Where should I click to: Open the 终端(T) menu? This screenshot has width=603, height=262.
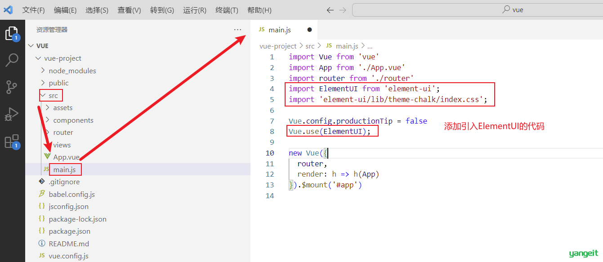tap(227, 10)
